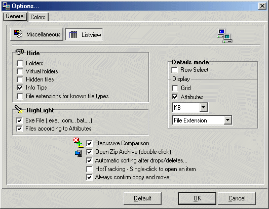Confirm with the OK button
The width and height of the screenshot is (269, 209).
coord(197,198)
